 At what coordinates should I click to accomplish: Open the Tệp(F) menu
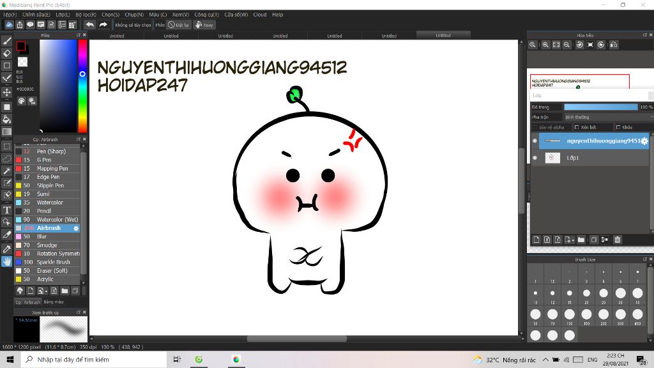[x=10, y=15]
